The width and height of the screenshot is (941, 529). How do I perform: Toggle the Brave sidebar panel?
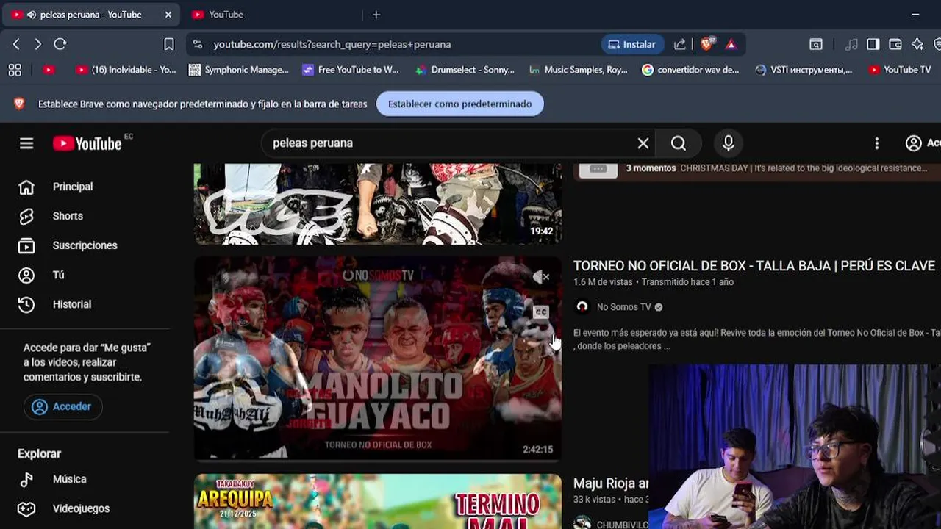tap(873, 44)
